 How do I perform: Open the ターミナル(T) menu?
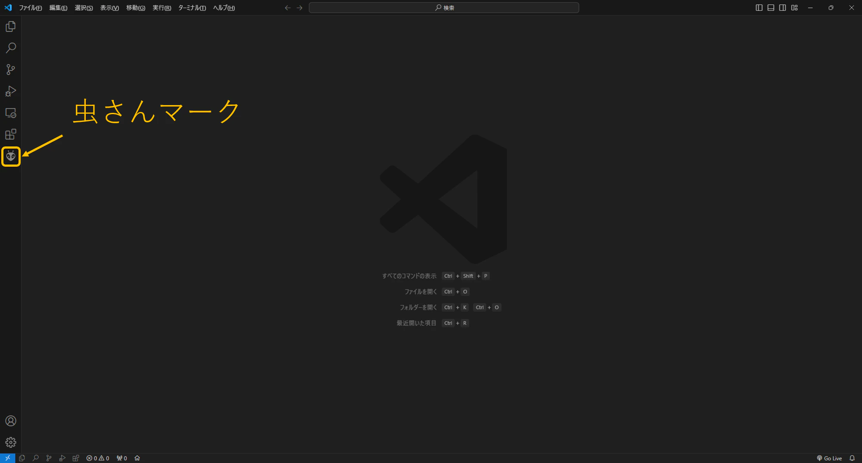[x=192, y=8]
